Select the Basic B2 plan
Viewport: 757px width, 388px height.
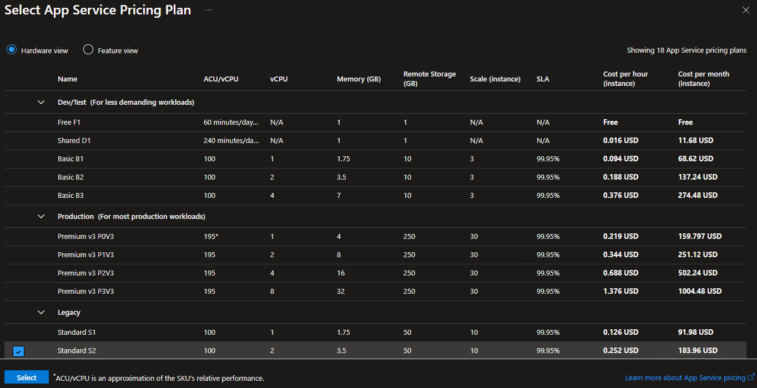(x=375, y=177)
